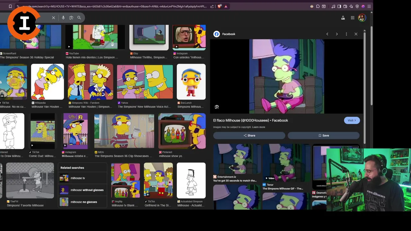The width and height of the screenshot is (411, 231).
Task: Open the VPN shield icon in toolbar
Action: [x=357, y=6]
